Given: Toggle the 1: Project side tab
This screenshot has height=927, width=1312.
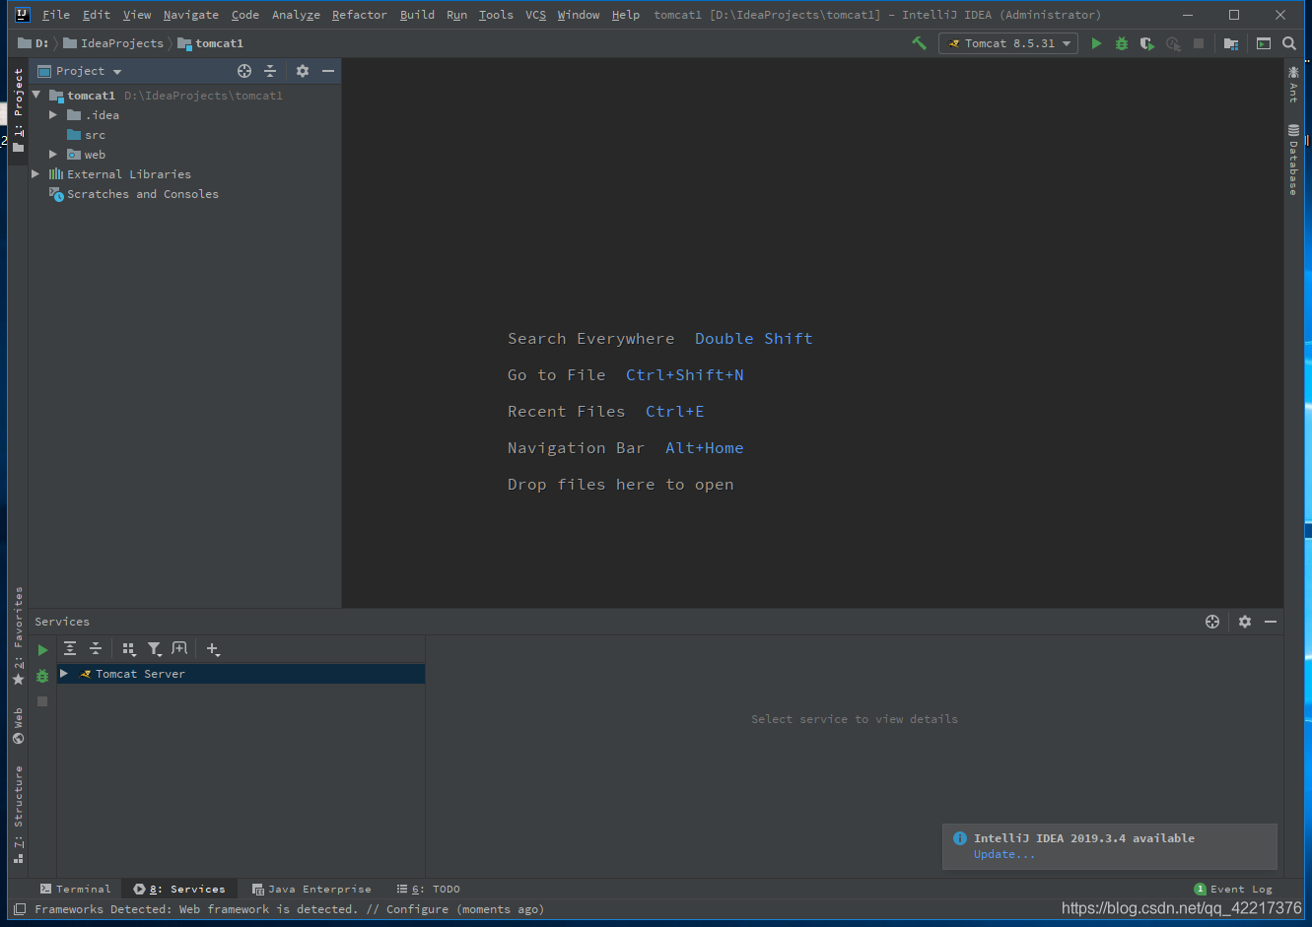Looking at the screenshot, I should tap(18, 109).
